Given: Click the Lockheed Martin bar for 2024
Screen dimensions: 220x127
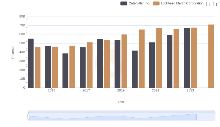Looking at the screenshot, I should click(x=211, y=56).
